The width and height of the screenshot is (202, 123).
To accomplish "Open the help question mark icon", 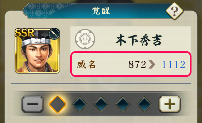I will (x=174, y=11).
